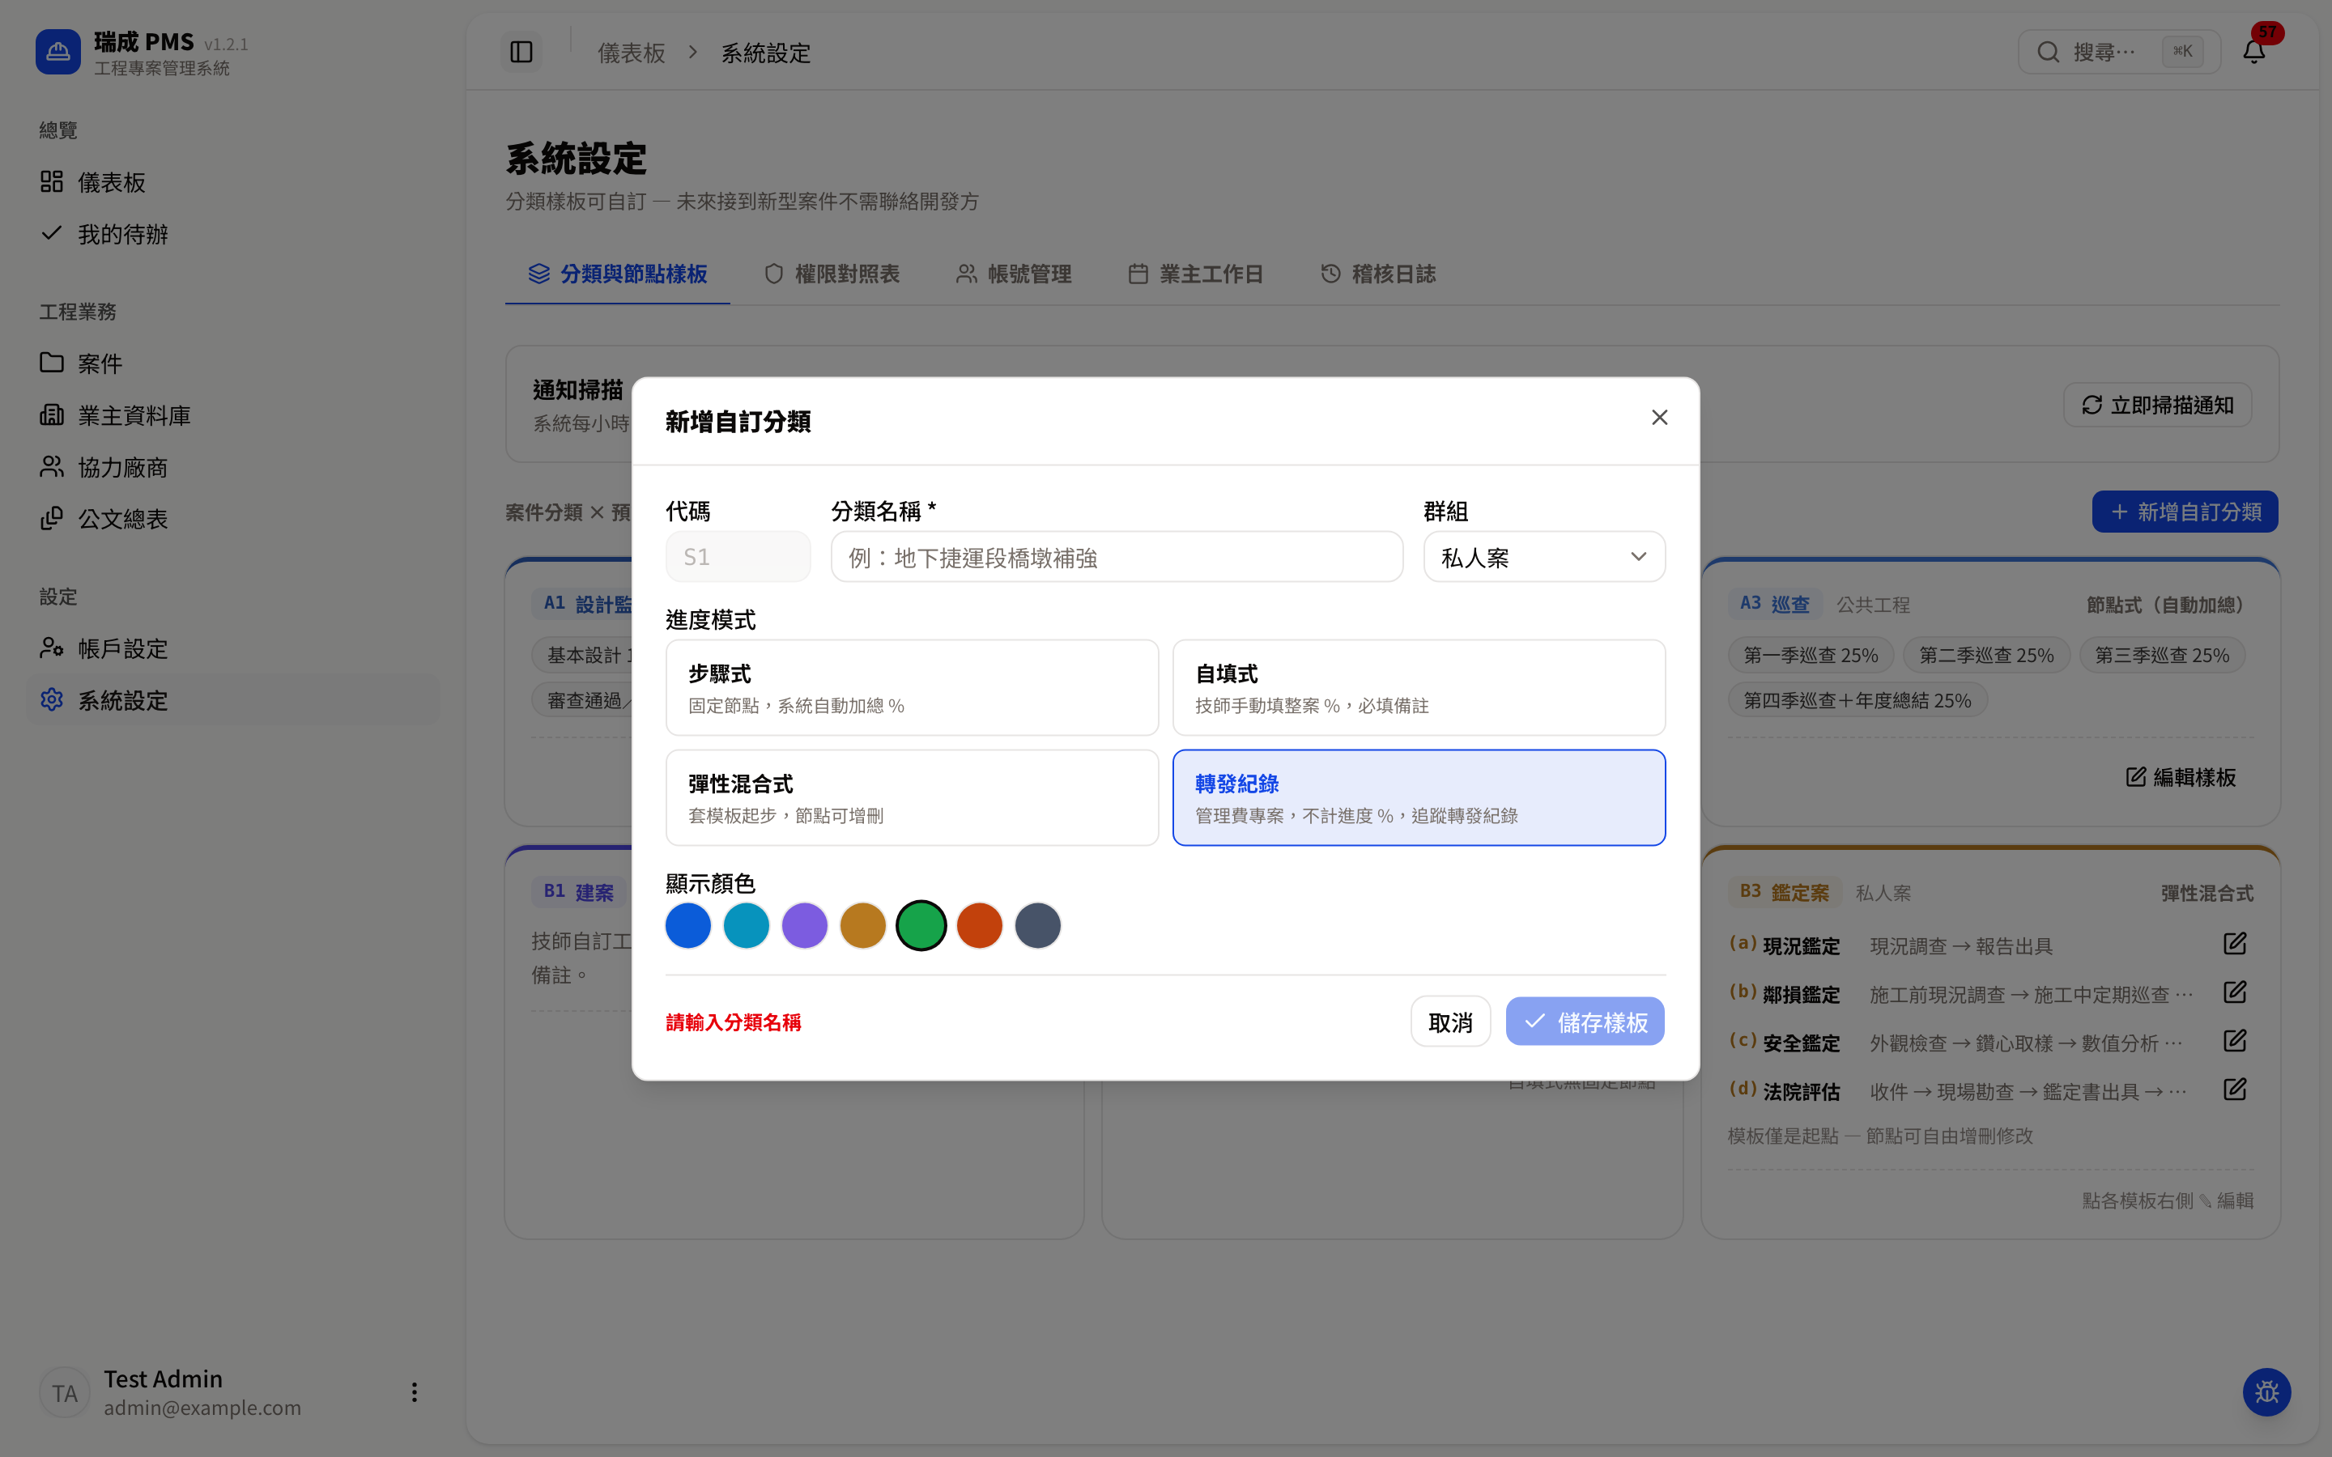2332x1457 pixels.
Task: Switch to 權限對照表 tab
Action: [832, 274]
